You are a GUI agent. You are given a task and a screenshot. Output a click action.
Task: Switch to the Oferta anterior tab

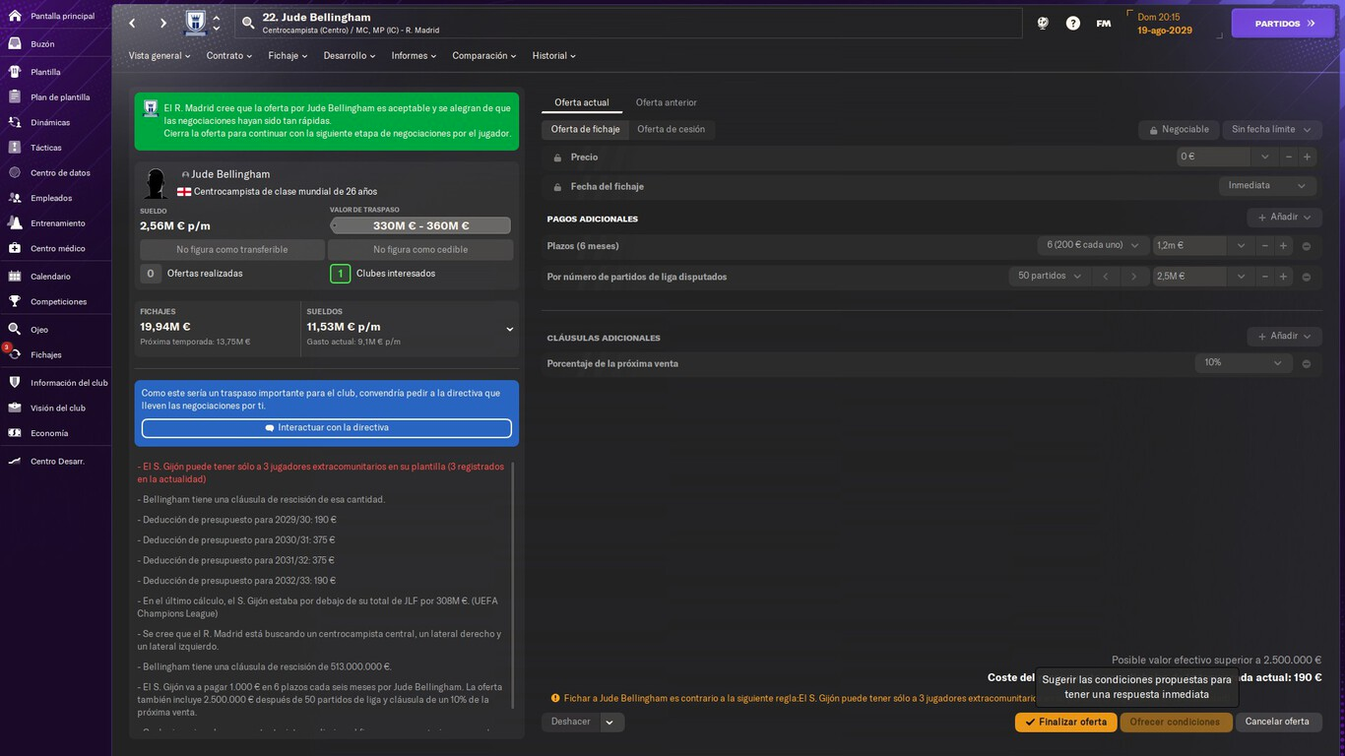666,102
